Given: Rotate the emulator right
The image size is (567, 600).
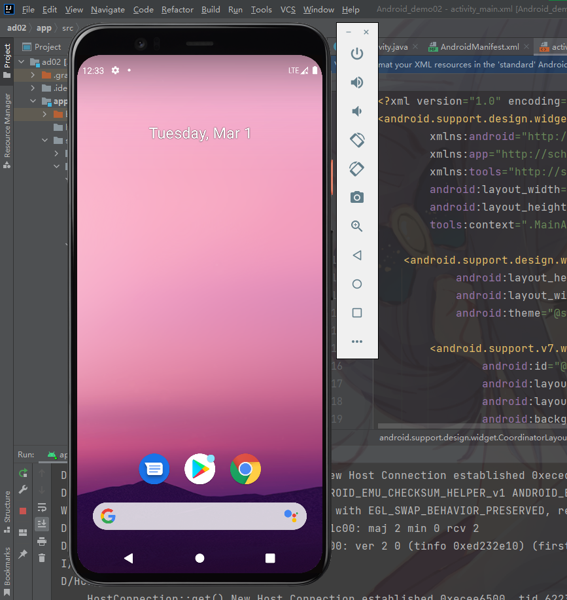Looking at the screenshot, I should (x=356, y=169).
